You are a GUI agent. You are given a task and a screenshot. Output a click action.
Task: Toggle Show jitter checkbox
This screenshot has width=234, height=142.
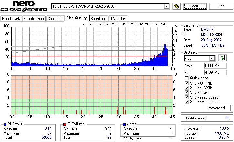(x=186, y=92)
